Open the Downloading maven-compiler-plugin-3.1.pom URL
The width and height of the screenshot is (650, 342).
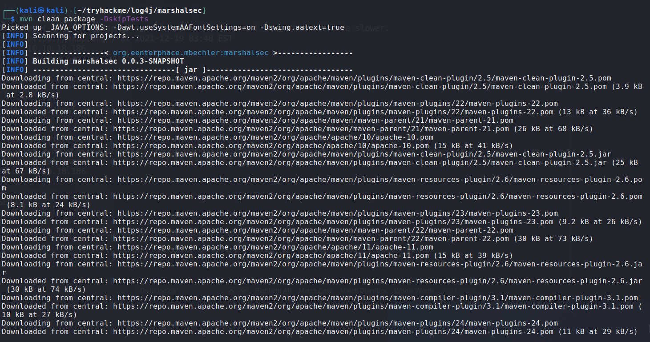377,298
